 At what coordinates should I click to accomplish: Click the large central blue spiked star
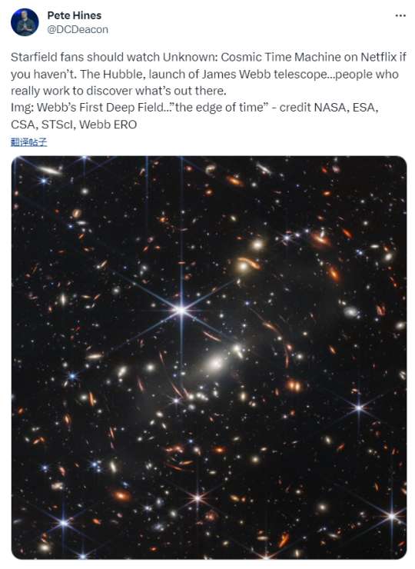click(x=181, y=310)
